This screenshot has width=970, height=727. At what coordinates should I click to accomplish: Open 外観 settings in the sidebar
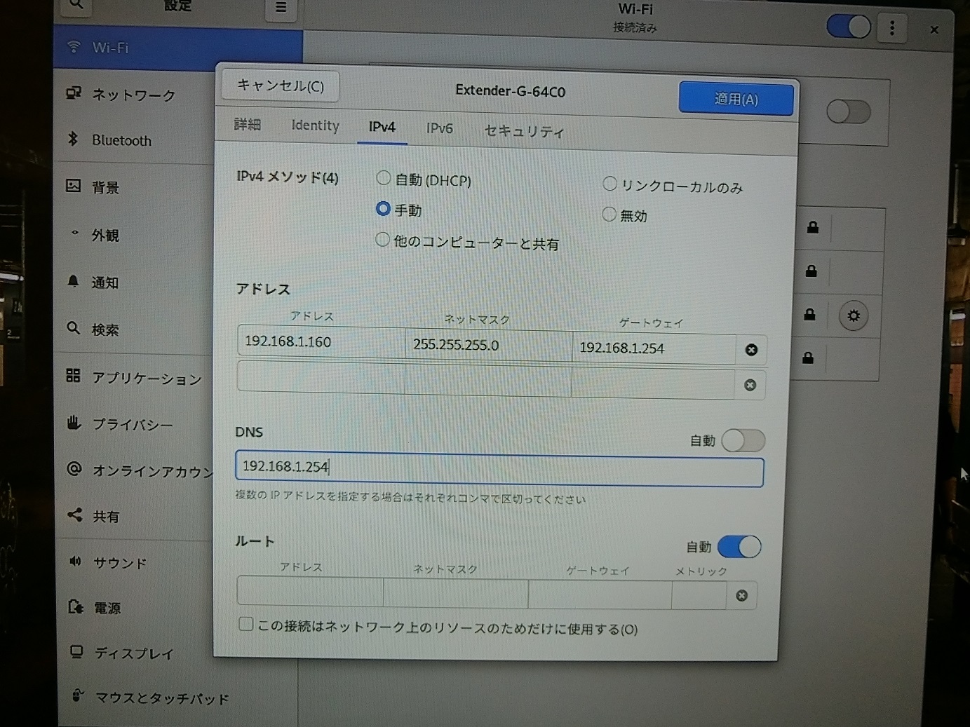click(133, 235)
